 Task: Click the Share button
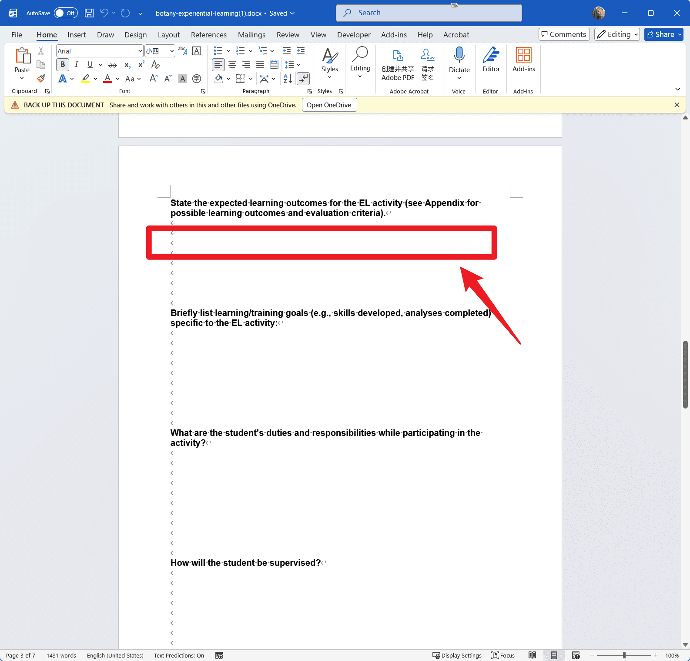663,34
